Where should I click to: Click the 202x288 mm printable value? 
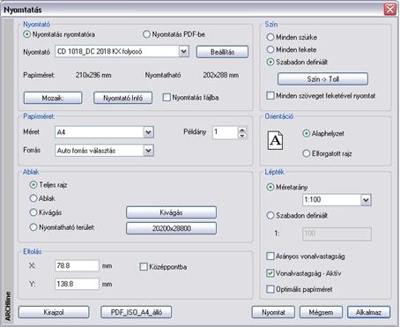click(221, 75)
